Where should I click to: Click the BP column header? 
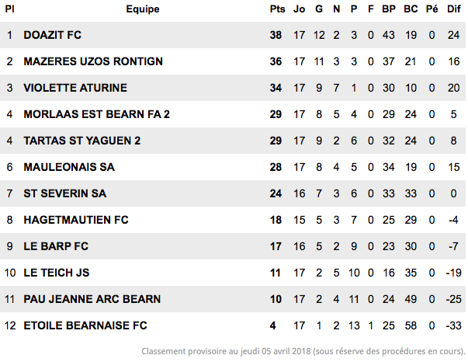pyautogui.click(x=389, y=9)
